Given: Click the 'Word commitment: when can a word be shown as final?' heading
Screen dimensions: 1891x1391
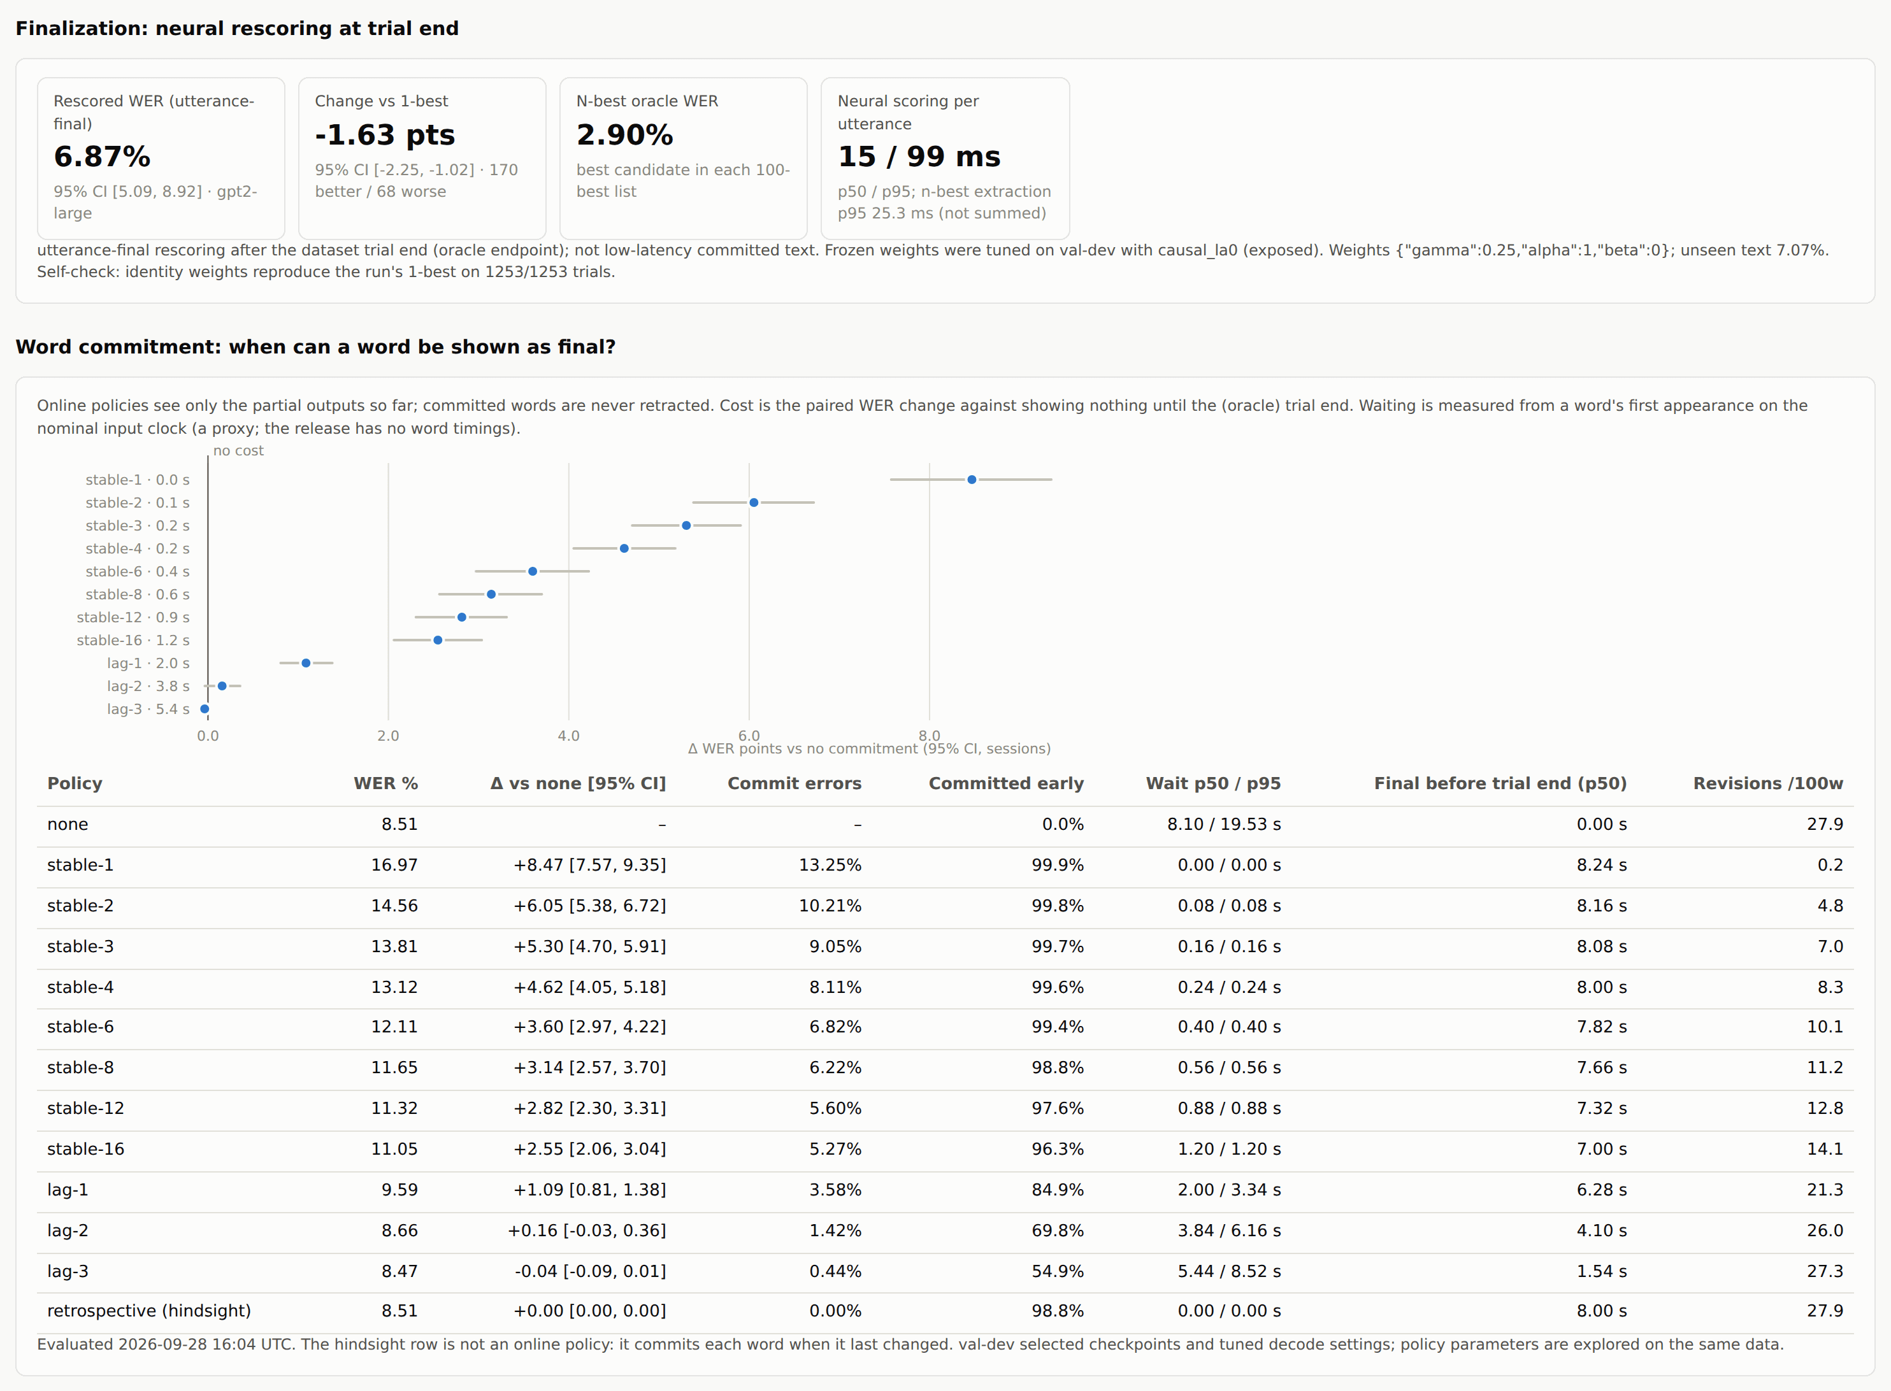Looking at the screenshot, I should tap(315, 347).
